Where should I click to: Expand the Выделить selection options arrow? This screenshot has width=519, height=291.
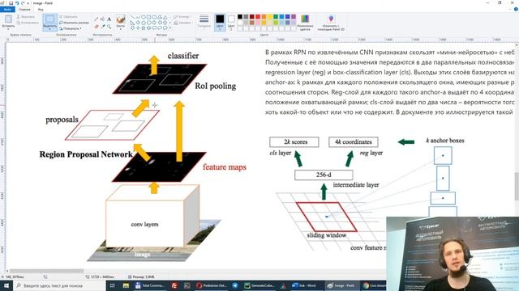[50, 28]
